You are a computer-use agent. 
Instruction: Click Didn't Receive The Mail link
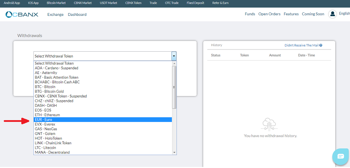point(301,45)
